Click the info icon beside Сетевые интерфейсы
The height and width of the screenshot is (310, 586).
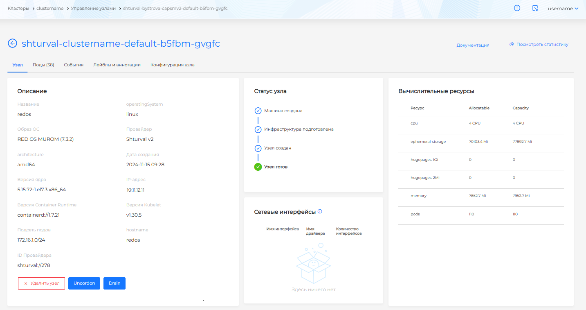[320, 212]
